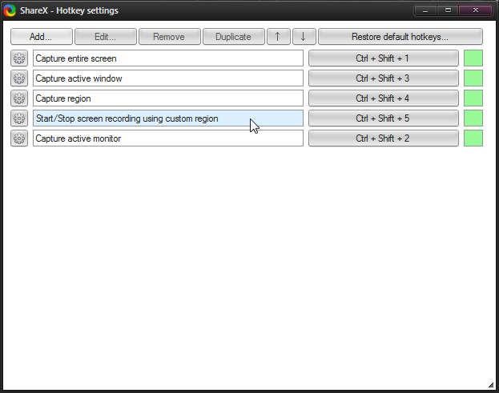The width and height of the screenshot is (499, 393).
Task: Click green status box for Capture entire screen
Action: point(473,58)
